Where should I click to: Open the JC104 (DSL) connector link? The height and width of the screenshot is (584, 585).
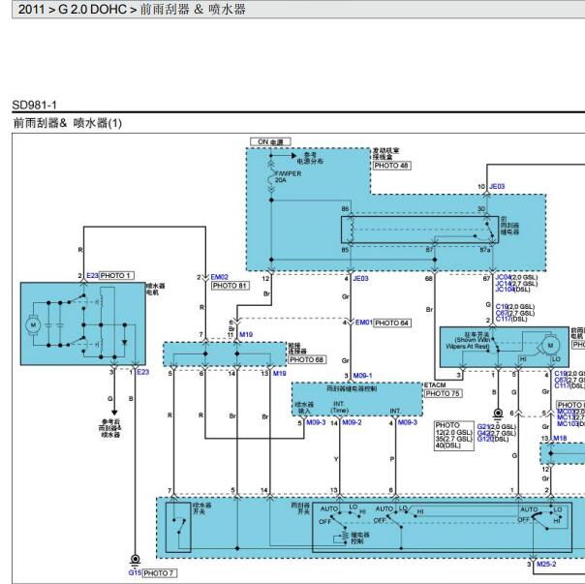pyautogui.click(x=505, y=290)
